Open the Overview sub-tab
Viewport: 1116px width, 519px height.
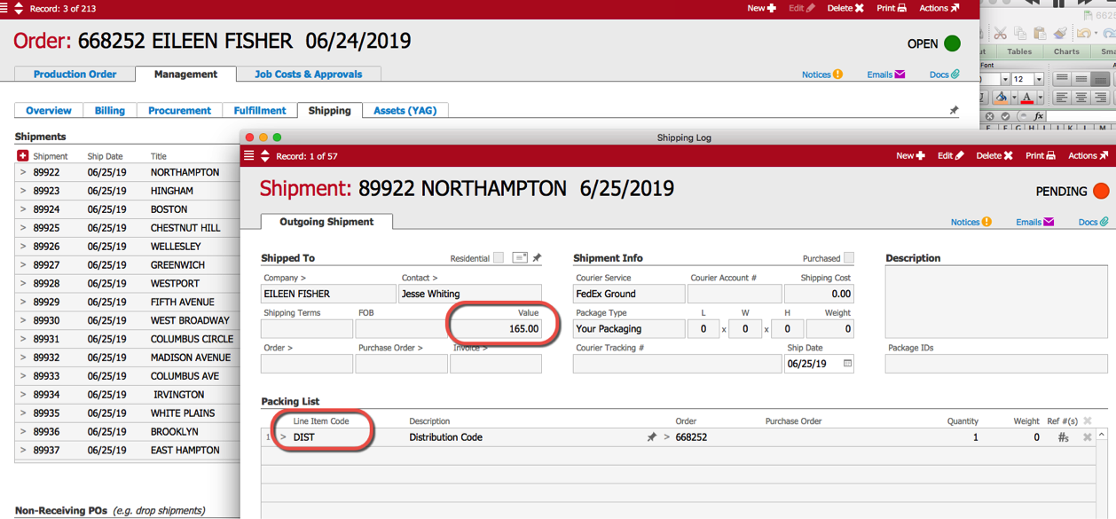[49, 111]
